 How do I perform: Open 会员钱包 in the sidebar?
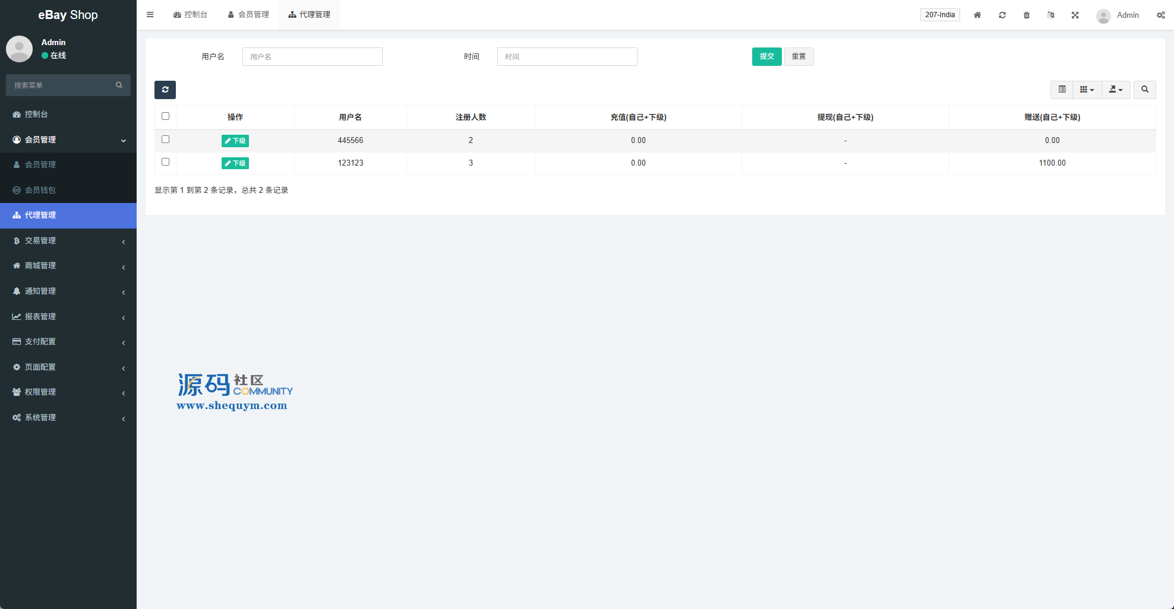pyautogui.click(x=40, y=190)
